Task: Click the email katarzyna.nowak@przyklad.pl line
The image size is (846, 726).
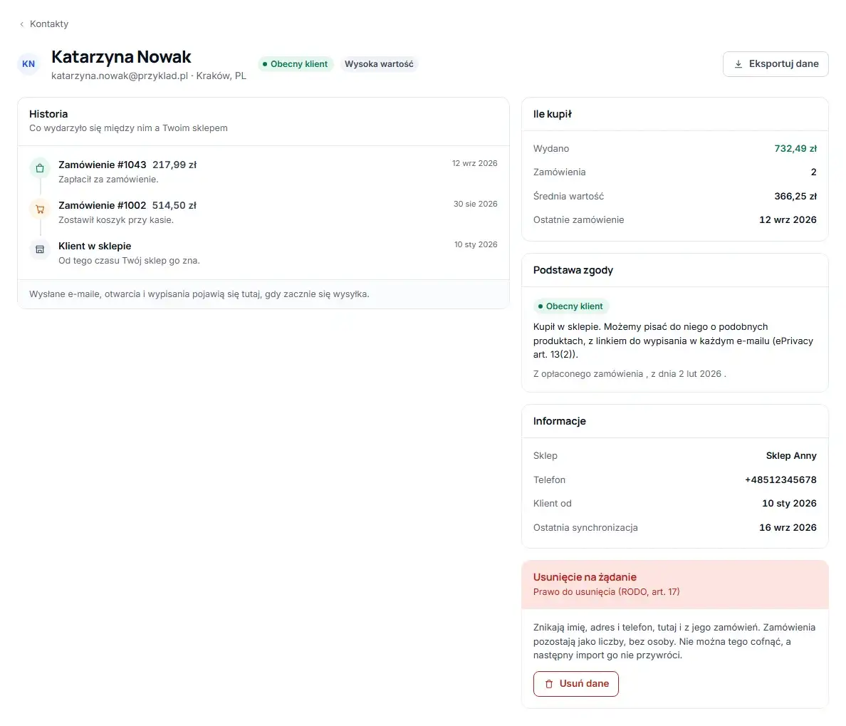Action: click(148, 76)
